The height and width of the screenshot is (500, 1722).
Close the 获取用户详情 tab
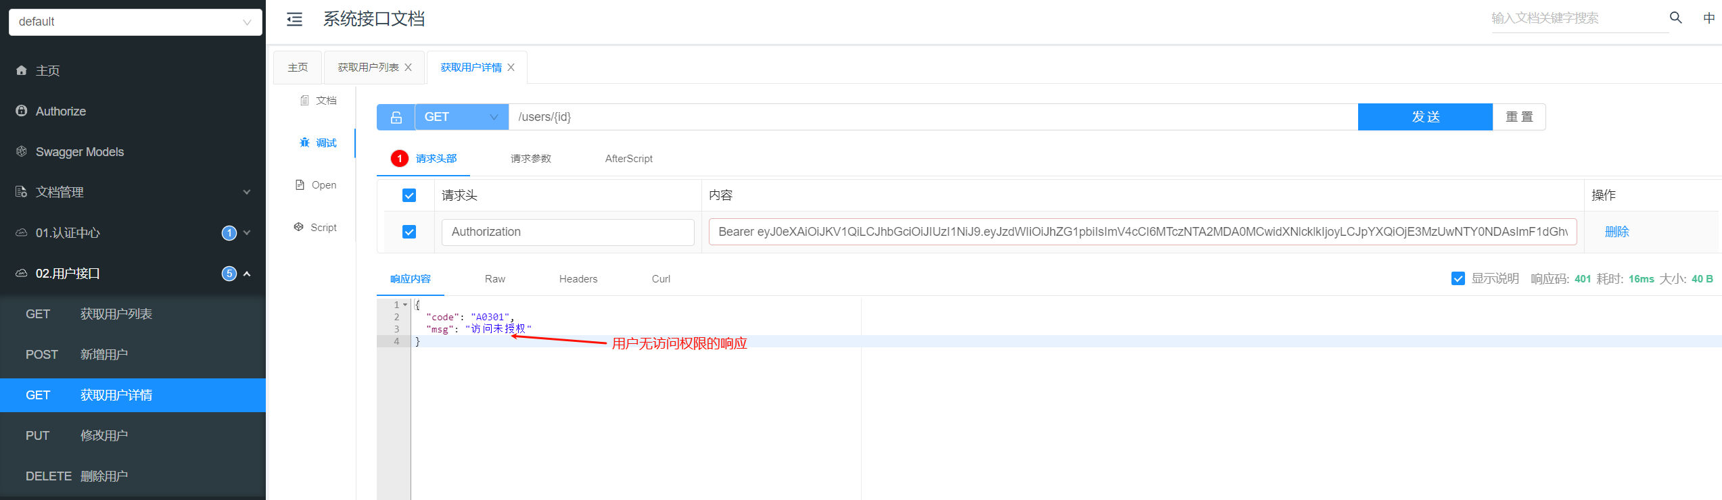click(x=511, y=68)
